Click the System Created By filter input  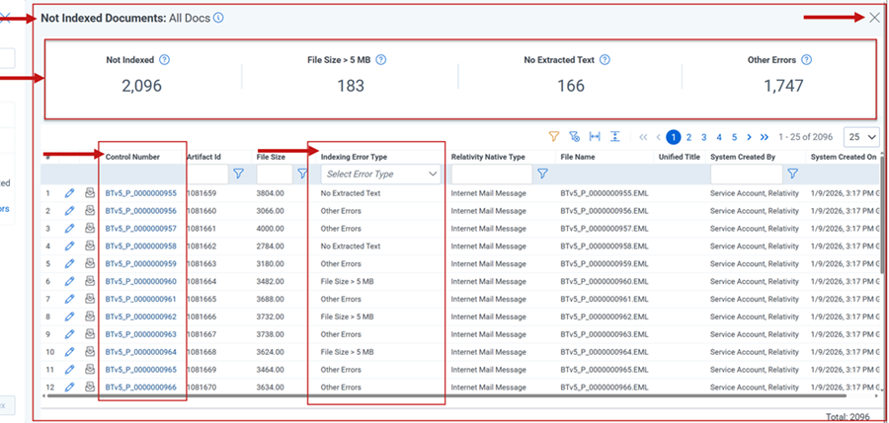pos(746,174)
